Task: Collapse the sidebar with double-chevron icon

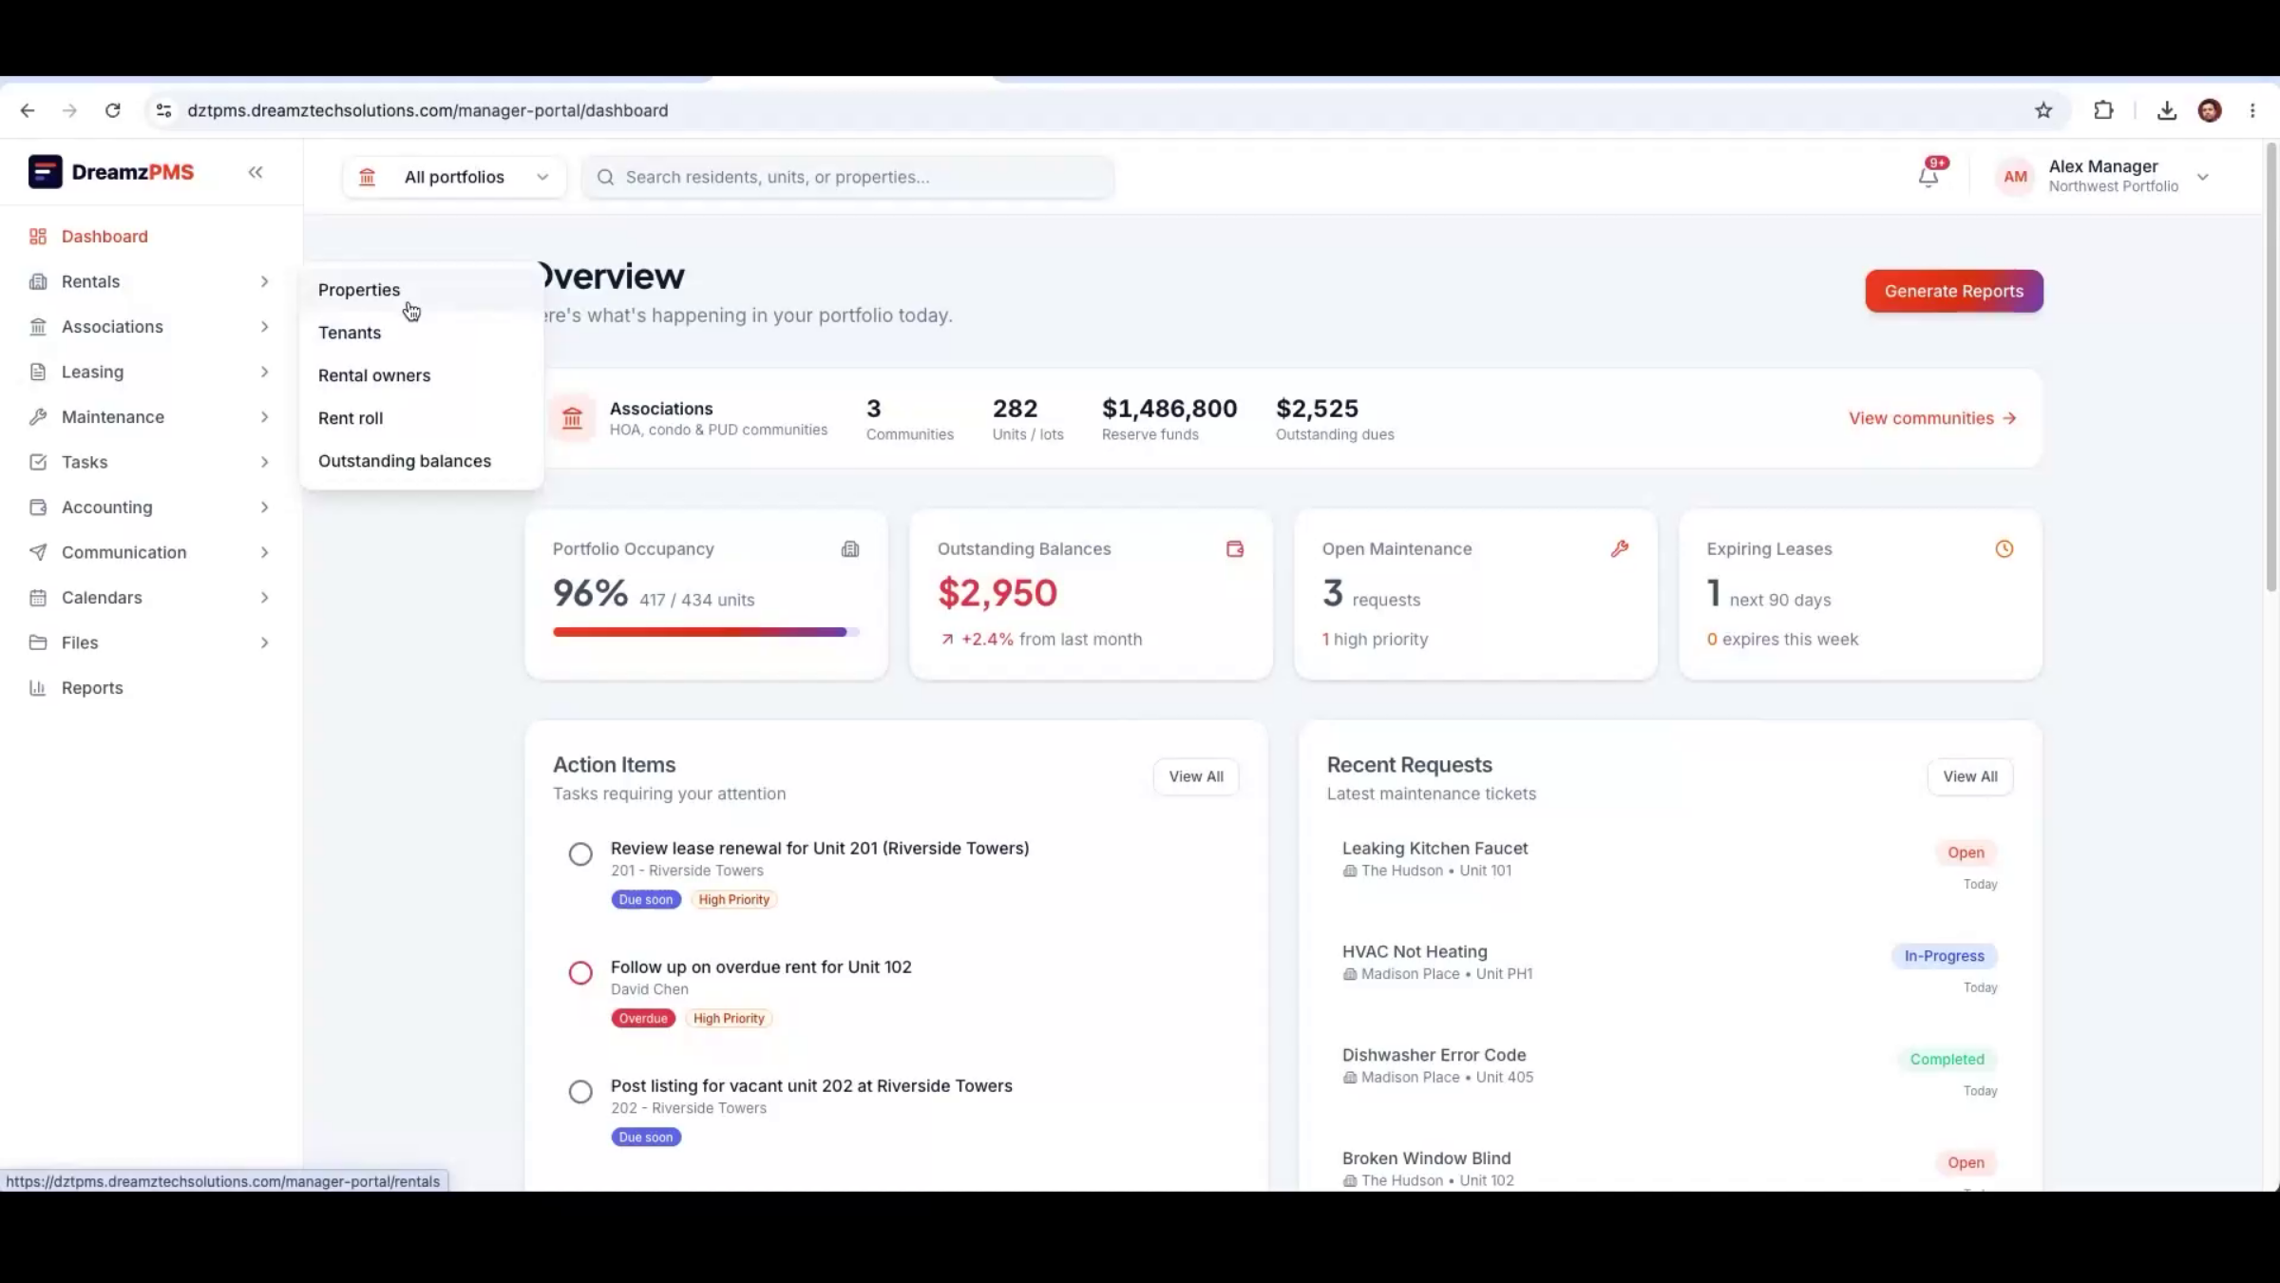Action: click(x=256, y=172)
